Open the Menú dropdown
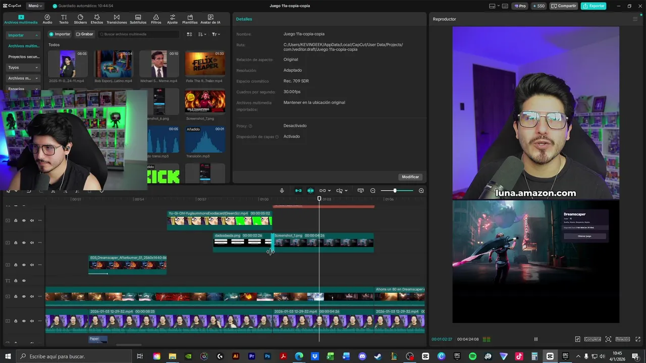Image resolution: width=646 pixels, height=363 pixels. click(x=35, y=6)
